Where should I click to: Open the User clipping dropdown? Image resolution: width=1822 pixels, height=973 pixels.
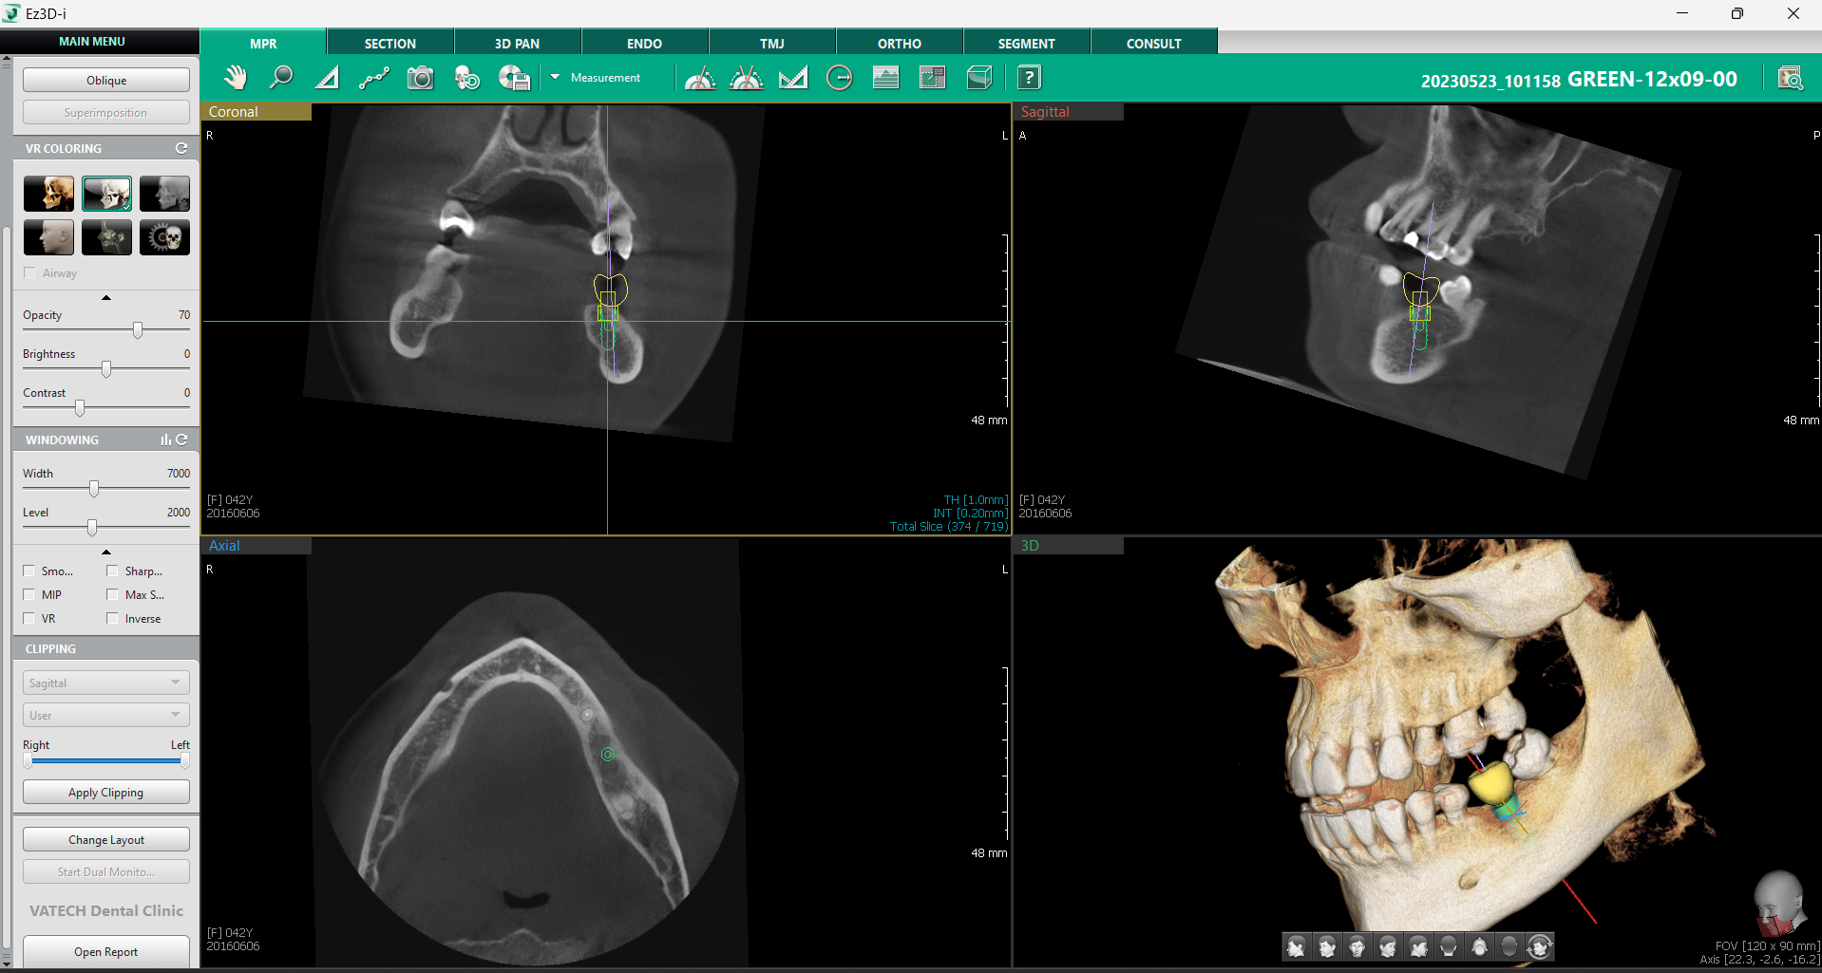[x=105, y=716]
